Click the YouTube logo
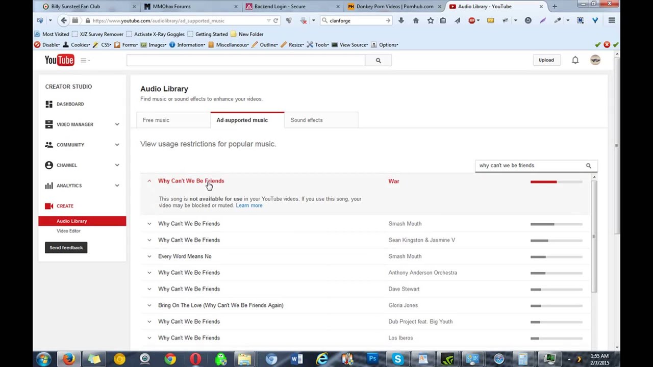Image resolution: width=653 pixels, height=367 pixels. 59,60
